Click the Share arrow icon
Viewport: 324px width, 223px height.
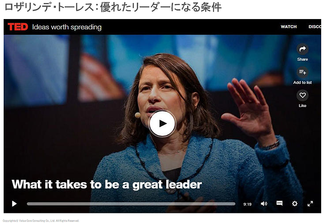[x=303, y=49]
